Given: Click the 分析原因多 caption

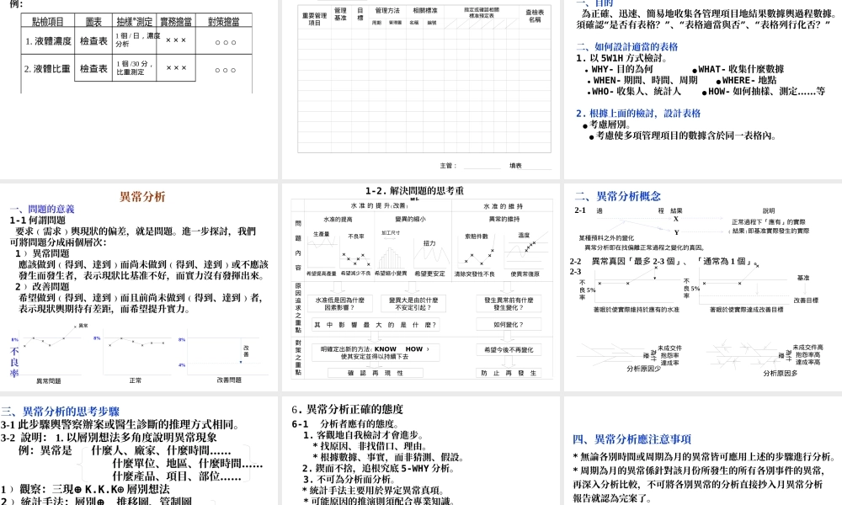Looking at the screenshot, I should (x=781, y=373).
